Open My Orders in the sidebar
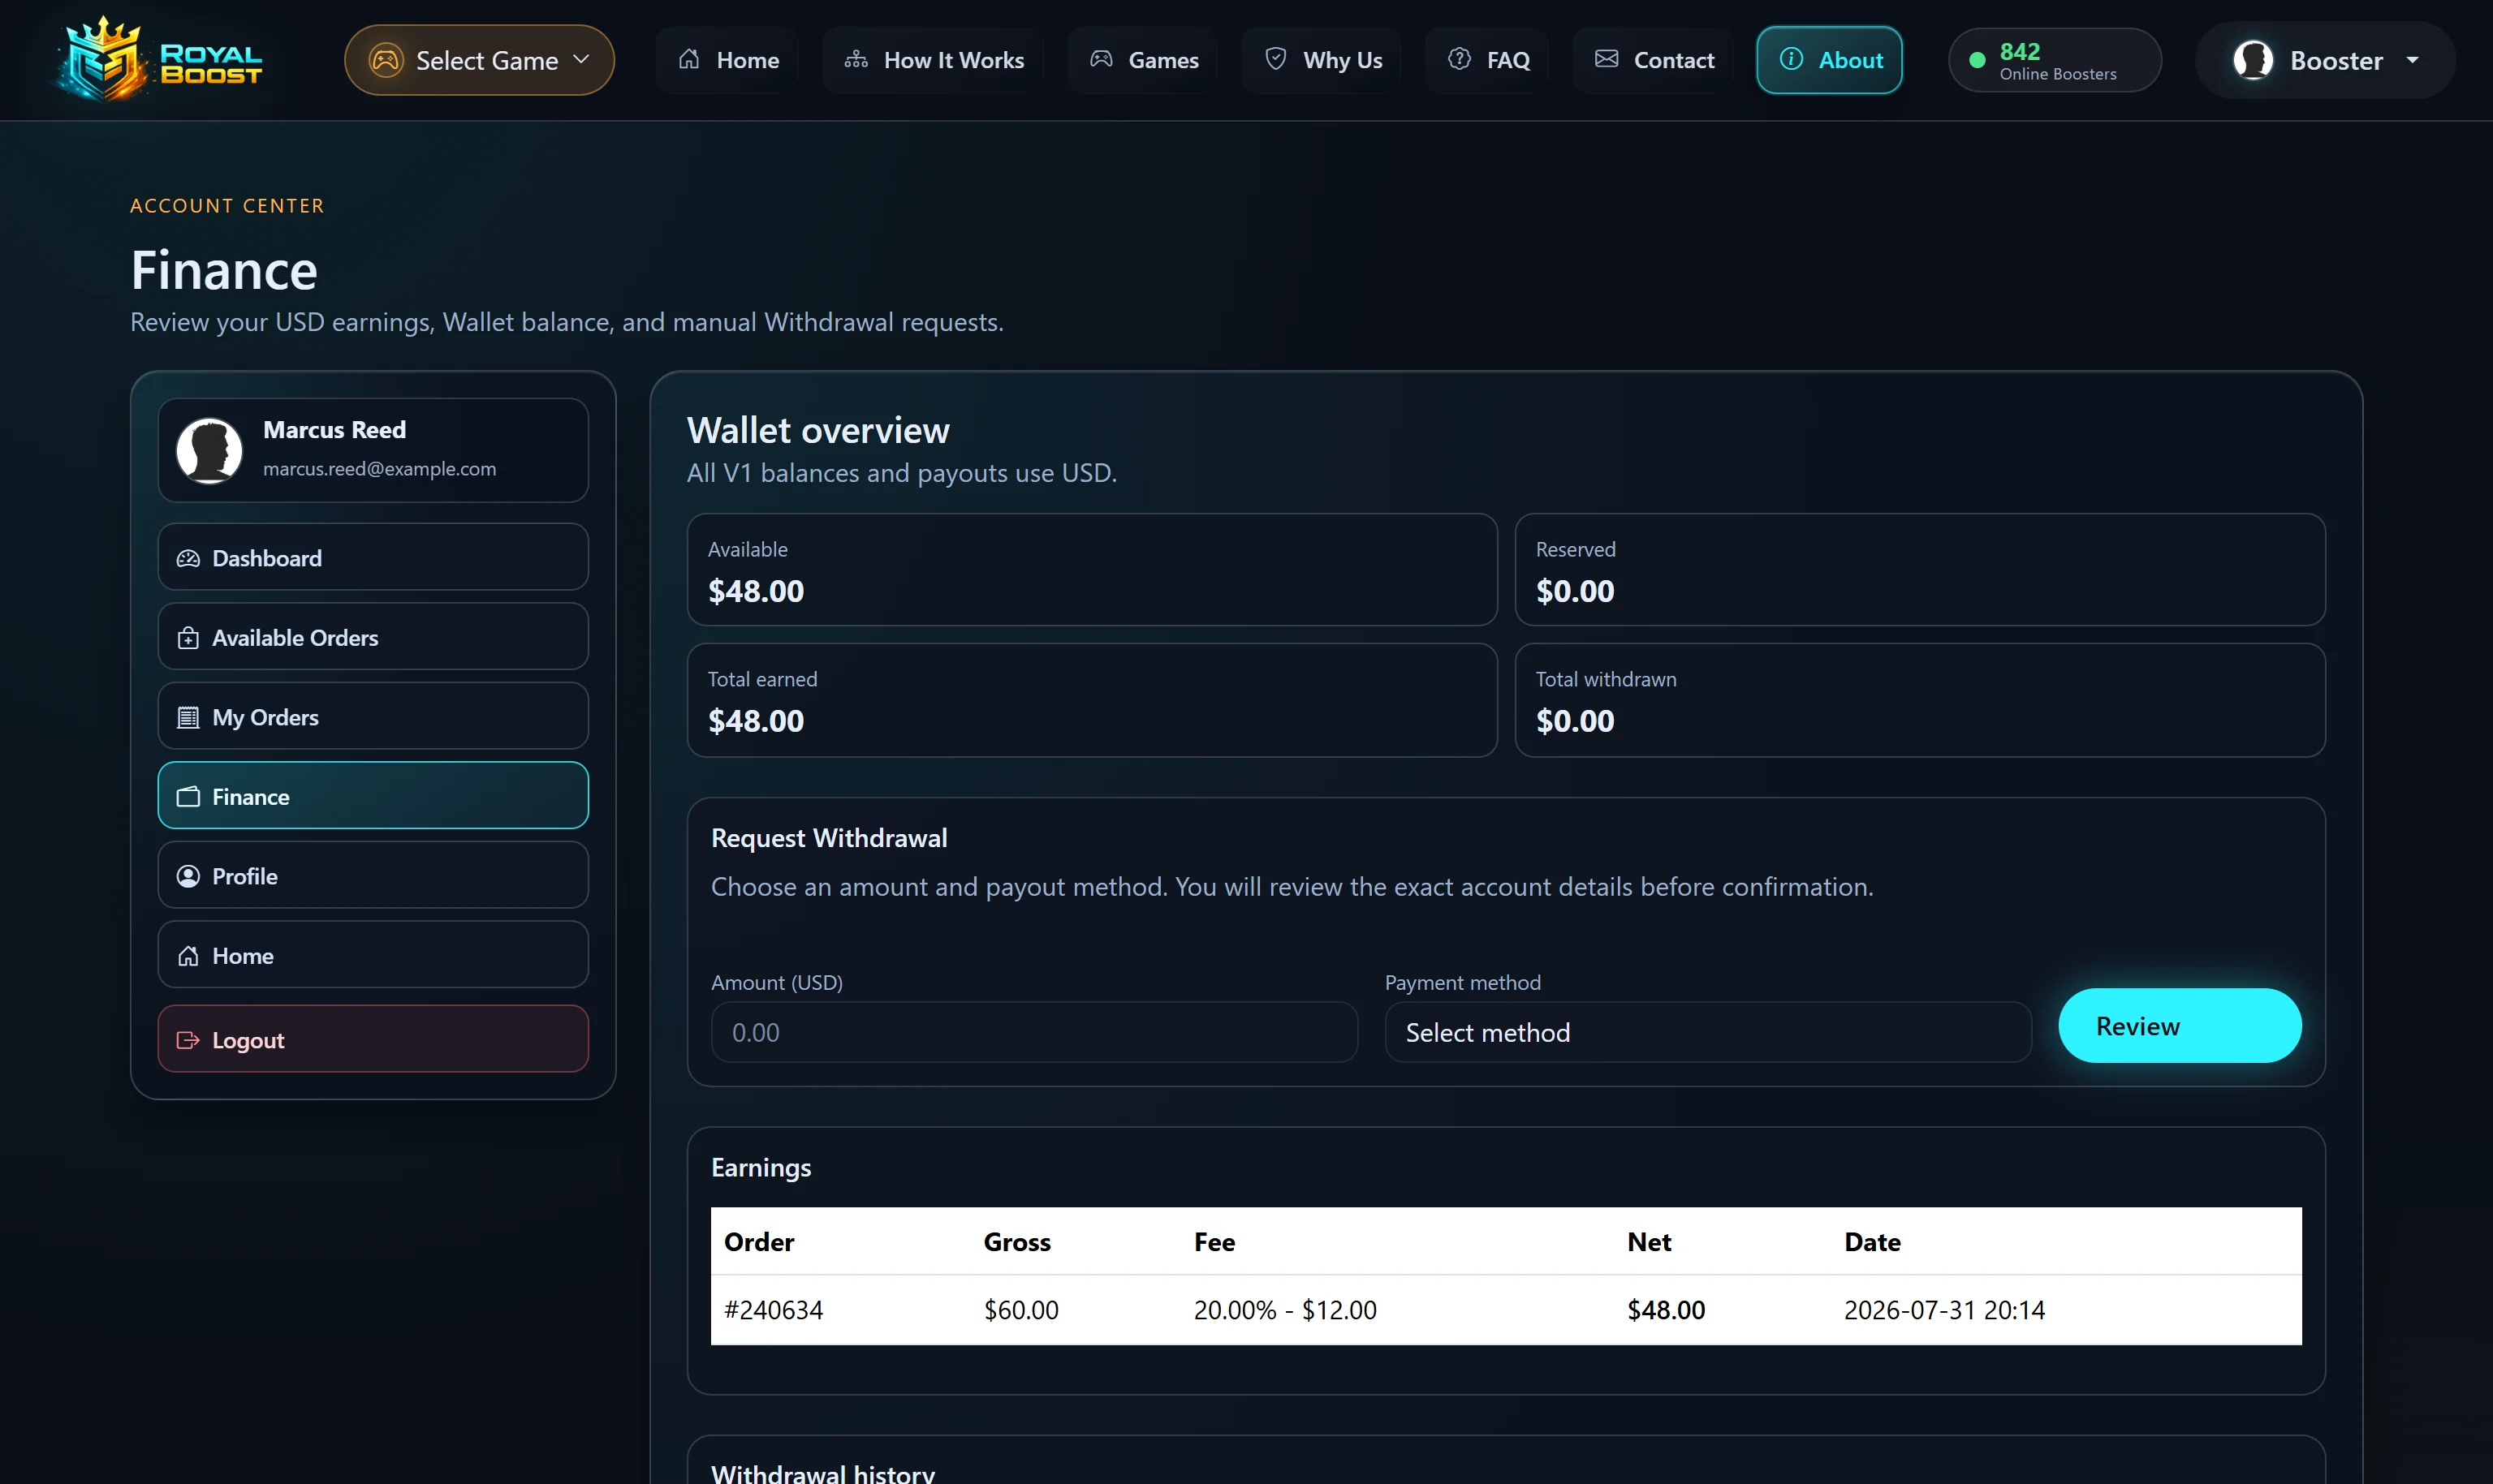Screen dimensions: 2493x1484 [373, 716]
